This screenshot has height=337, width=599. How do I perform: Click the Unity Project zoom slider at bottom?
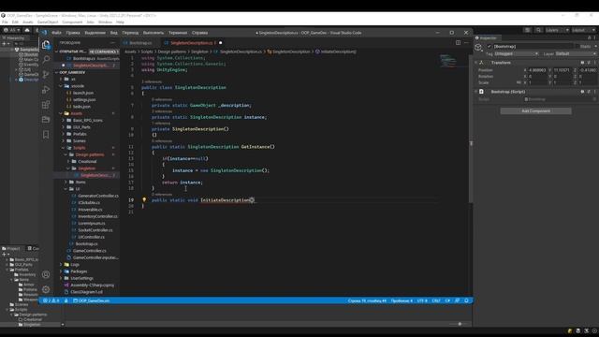[x=460, y=324]
